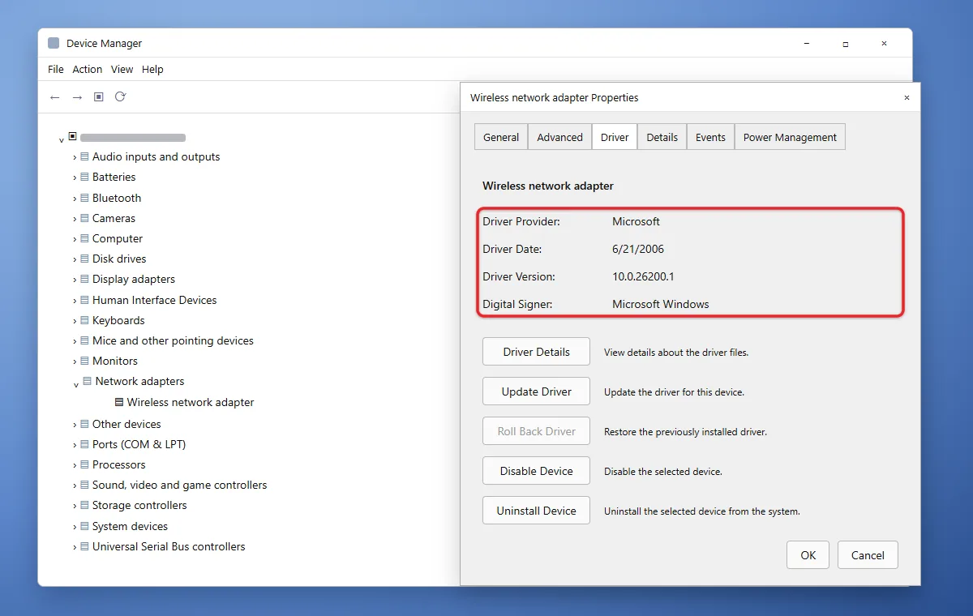The width and height of the screenshot is (973, 616).
Task: Expand the Computer category
Action: (75, 239)
